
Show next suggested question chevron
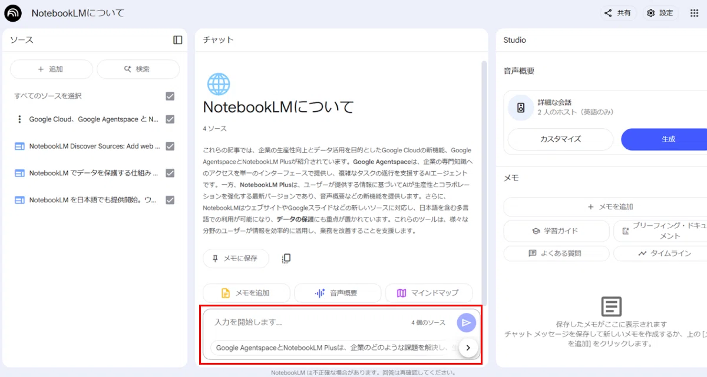[468, 348]
